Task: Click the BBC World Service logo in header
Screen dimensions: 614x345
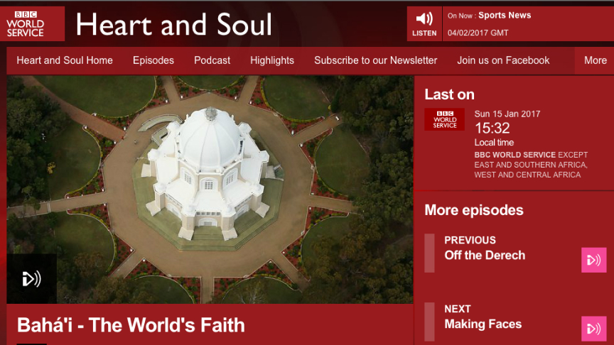Action: pyautogui.click(x=32, y=24)
